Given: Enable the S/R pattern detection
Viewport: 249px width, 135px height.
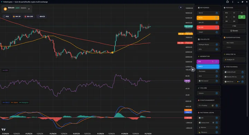Looking at the screenshot, I should [x=208, y=118].
